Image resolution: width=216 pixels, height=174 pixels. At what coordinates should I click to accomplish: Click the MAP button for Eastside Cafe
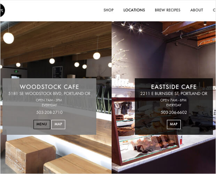click(x=174, y=124)
